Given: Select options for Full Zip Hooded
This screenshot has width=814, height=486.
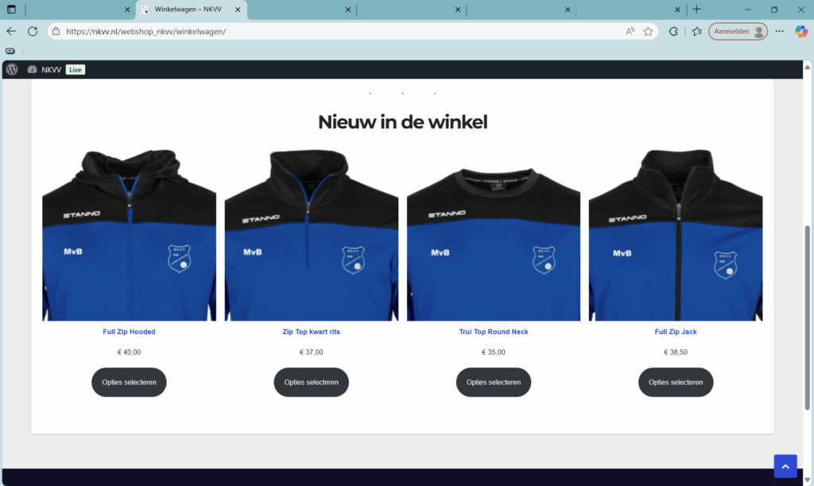Looking at the screenshot, I should 129,383.
